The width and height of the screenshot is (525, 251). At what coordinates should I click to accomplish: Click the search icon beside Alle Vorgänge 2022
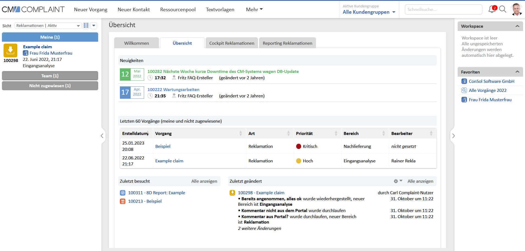point(464,90)
